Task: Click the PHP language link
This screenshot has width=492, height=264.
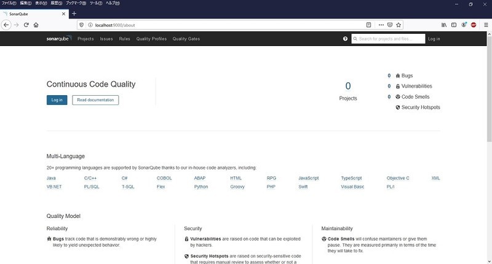Action: (x=271, y=187)
